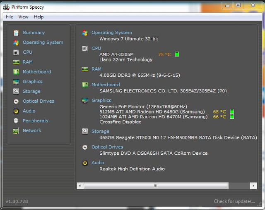Select Summary in the sidebar

tap(34, 33)
